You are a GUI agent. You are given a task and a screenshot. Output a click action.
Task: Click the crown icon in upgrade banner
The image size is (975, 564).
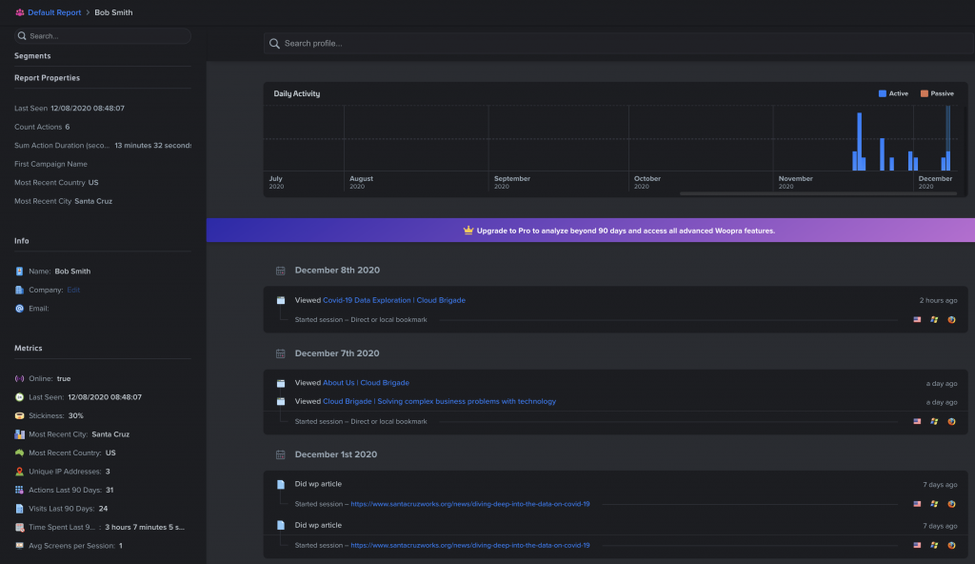point(468,231)
